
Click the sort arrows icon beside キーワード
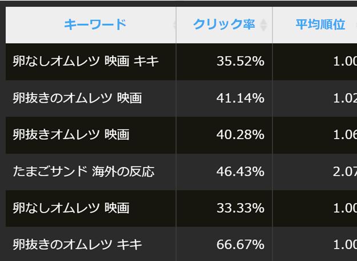(174, 25)
